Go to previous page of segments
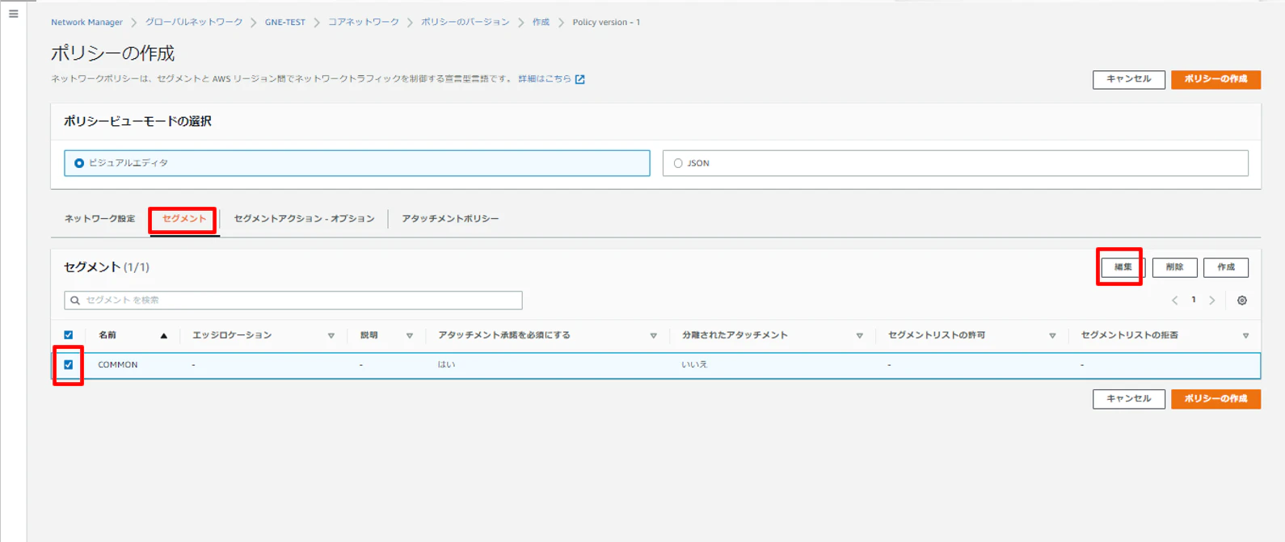This screenshot has height=542, width=1285. pyautogui.click(x=1175, y=300)
